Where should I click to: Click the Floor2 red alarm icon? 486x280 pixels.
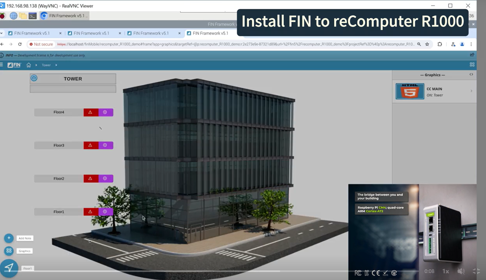(x=90, y=179)
